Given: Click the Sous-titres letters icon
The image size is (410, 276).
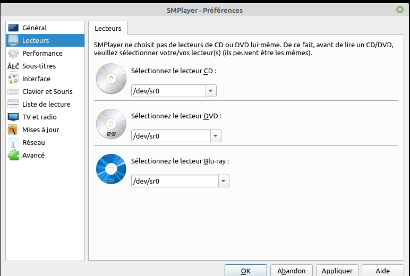Looking at the screenshot, I should point(13,66).
